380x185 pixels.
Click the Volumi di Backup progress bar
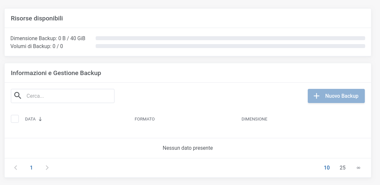230,46
